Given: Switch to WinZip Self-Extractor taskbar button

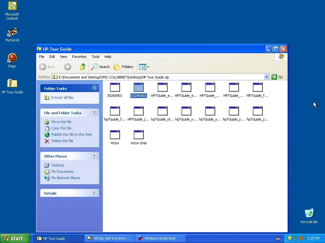Looking at the screenshot, I should coord(110,238).
